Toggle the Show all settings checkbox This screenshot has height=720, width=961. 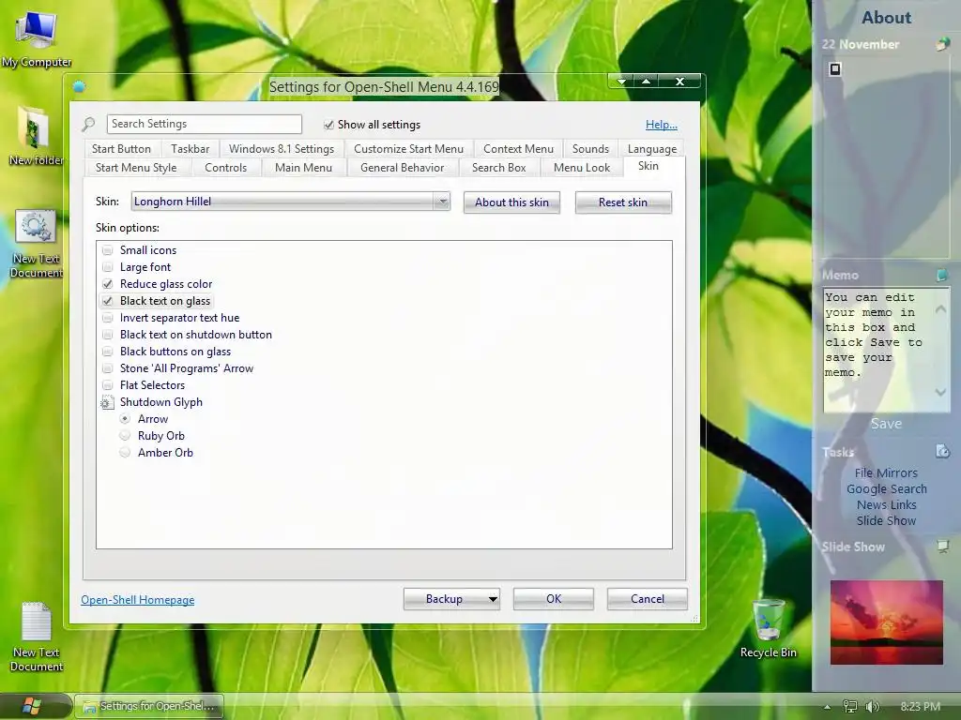click(328, 125)
